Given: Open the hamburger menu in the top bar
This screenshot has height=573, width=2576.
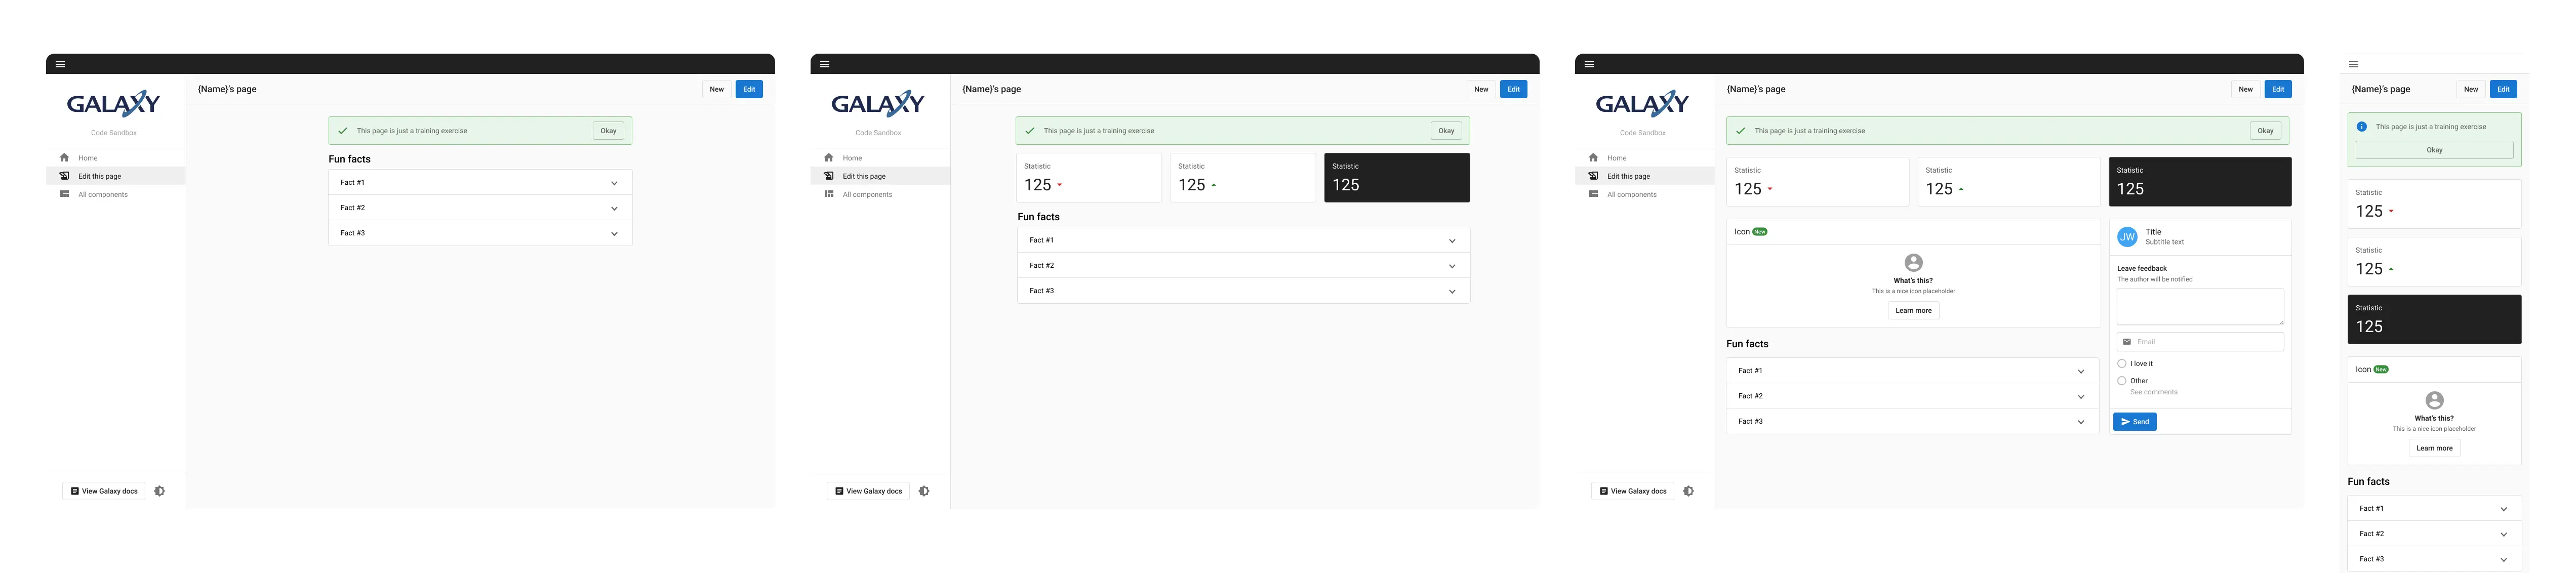Looking at the screenshot, I should (60, 63).
